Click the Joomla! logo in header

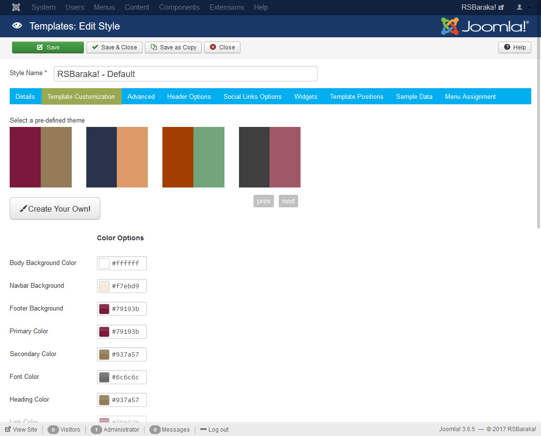point(485,26)
